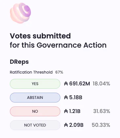Click the 67% threshold value

pos(59,72)
